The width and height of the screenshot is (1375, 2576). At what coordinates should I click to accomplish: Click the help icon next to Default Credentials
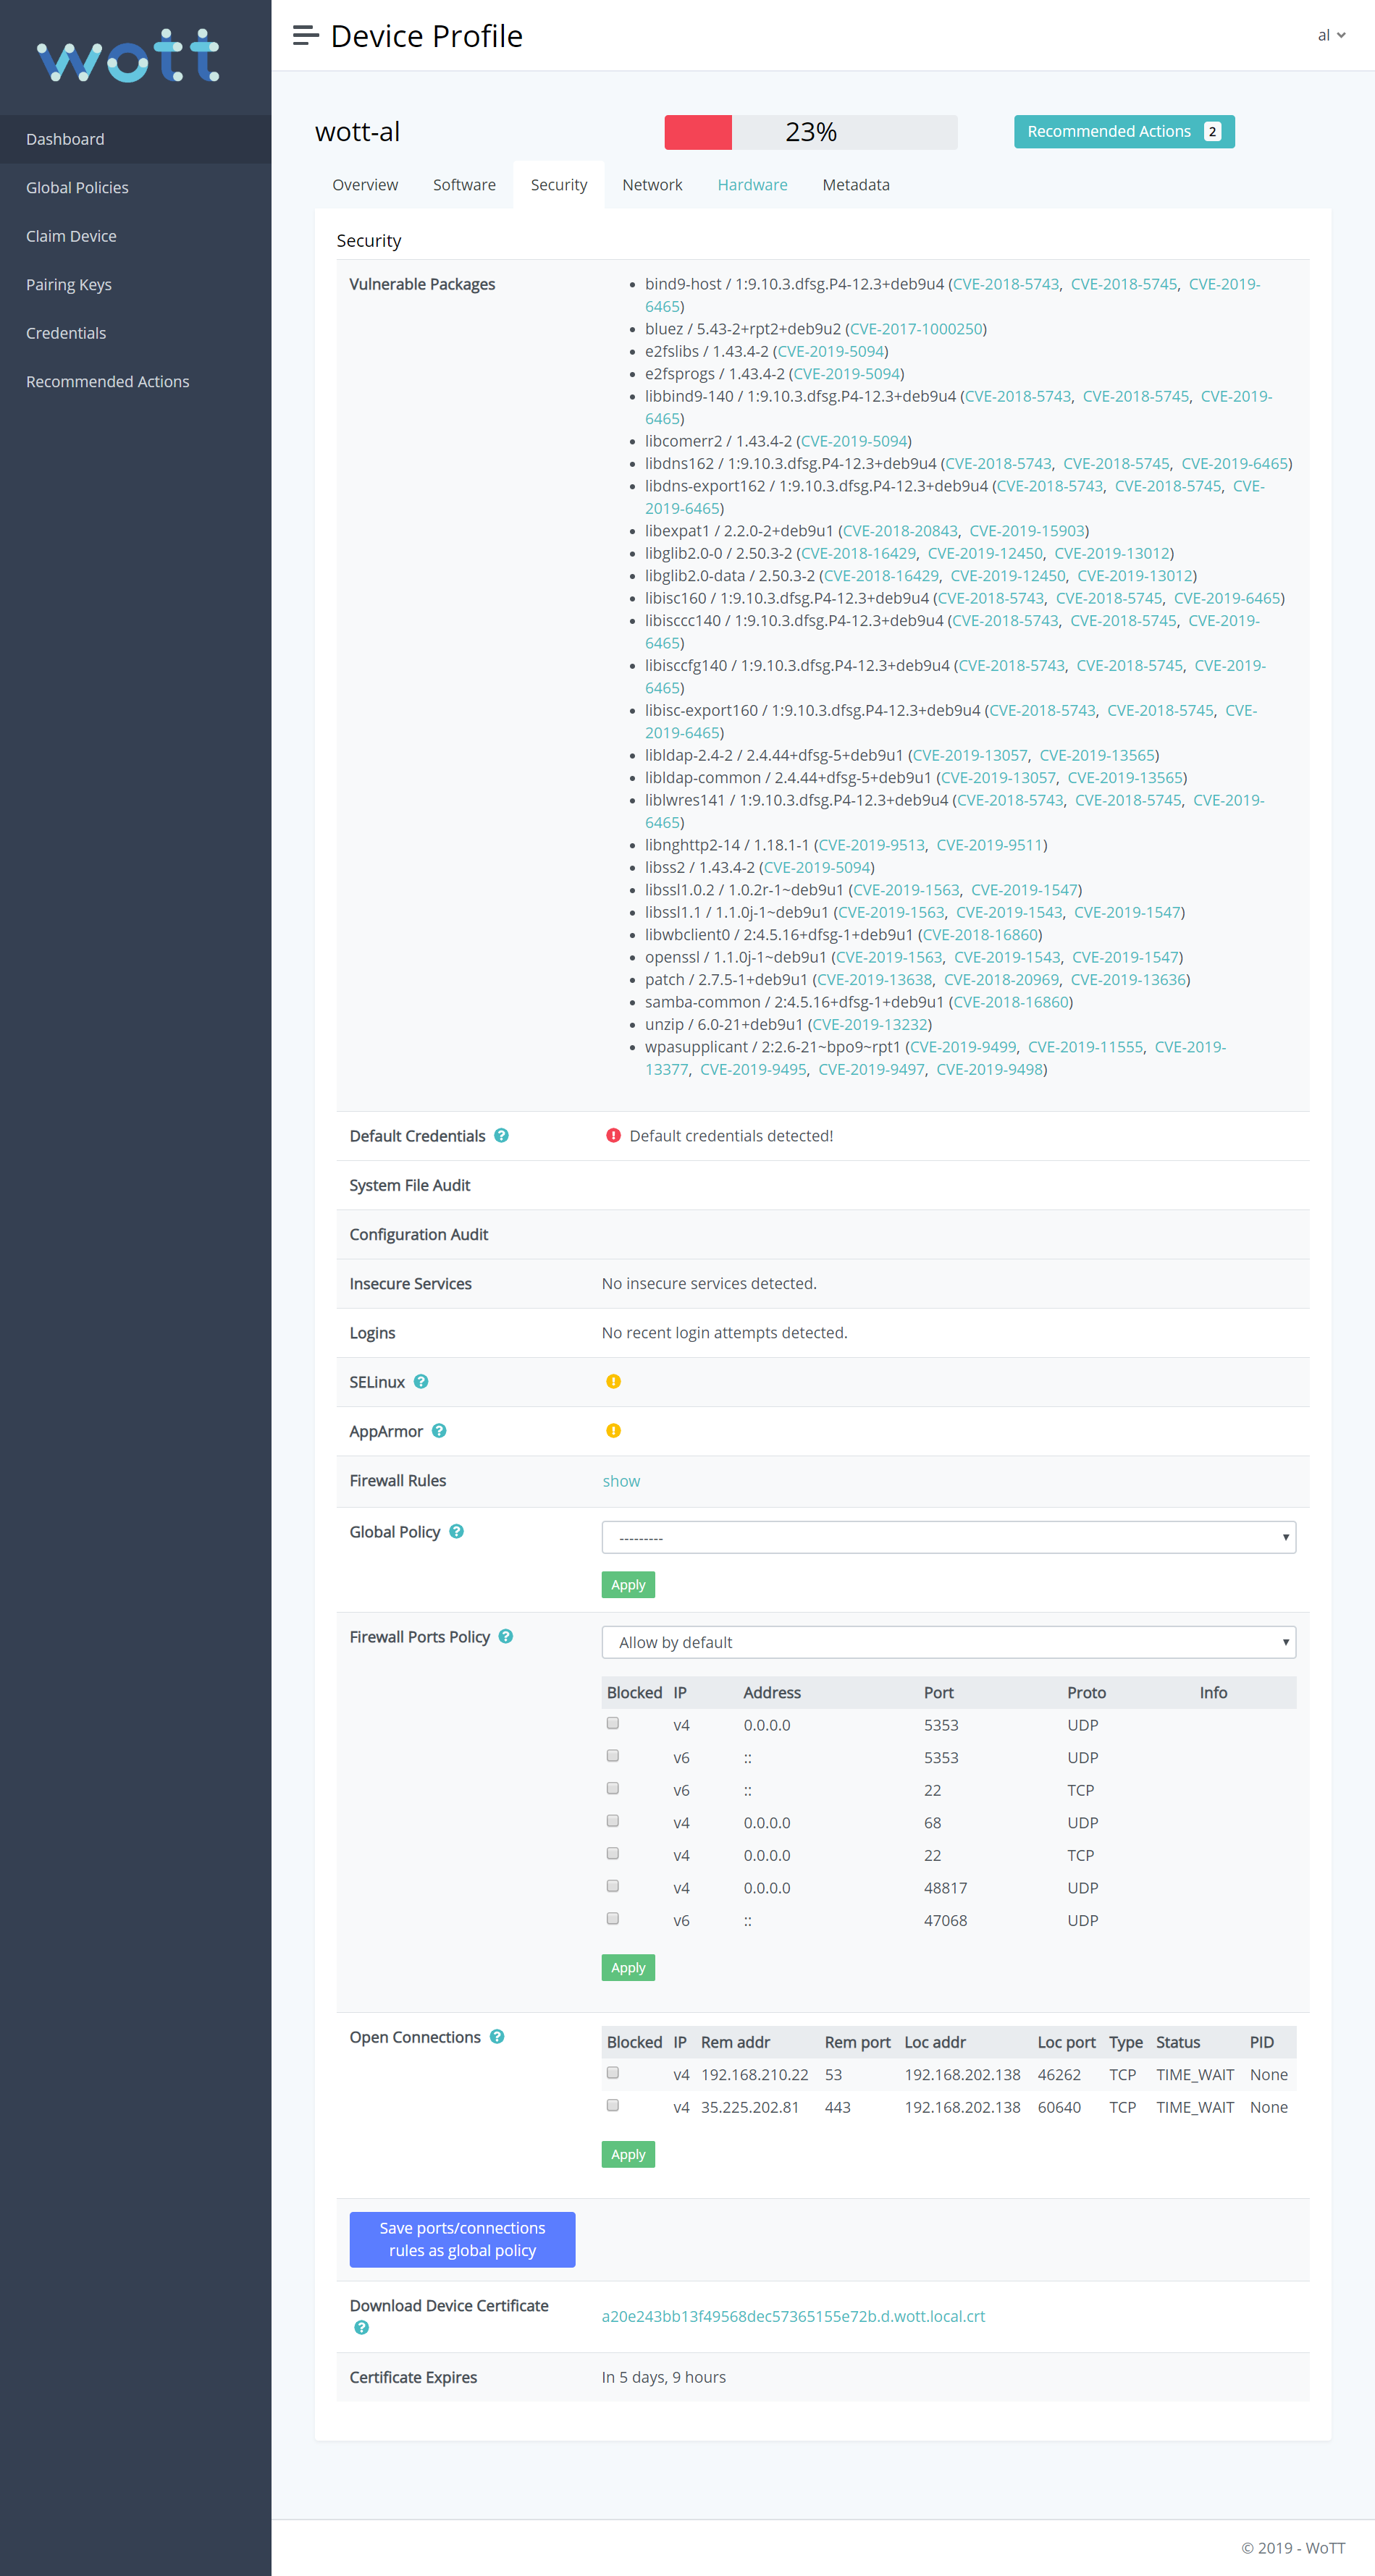point(501,1135)
